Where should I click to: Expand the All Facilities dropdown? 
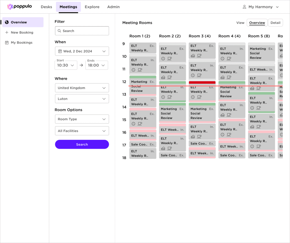point(82,131)
